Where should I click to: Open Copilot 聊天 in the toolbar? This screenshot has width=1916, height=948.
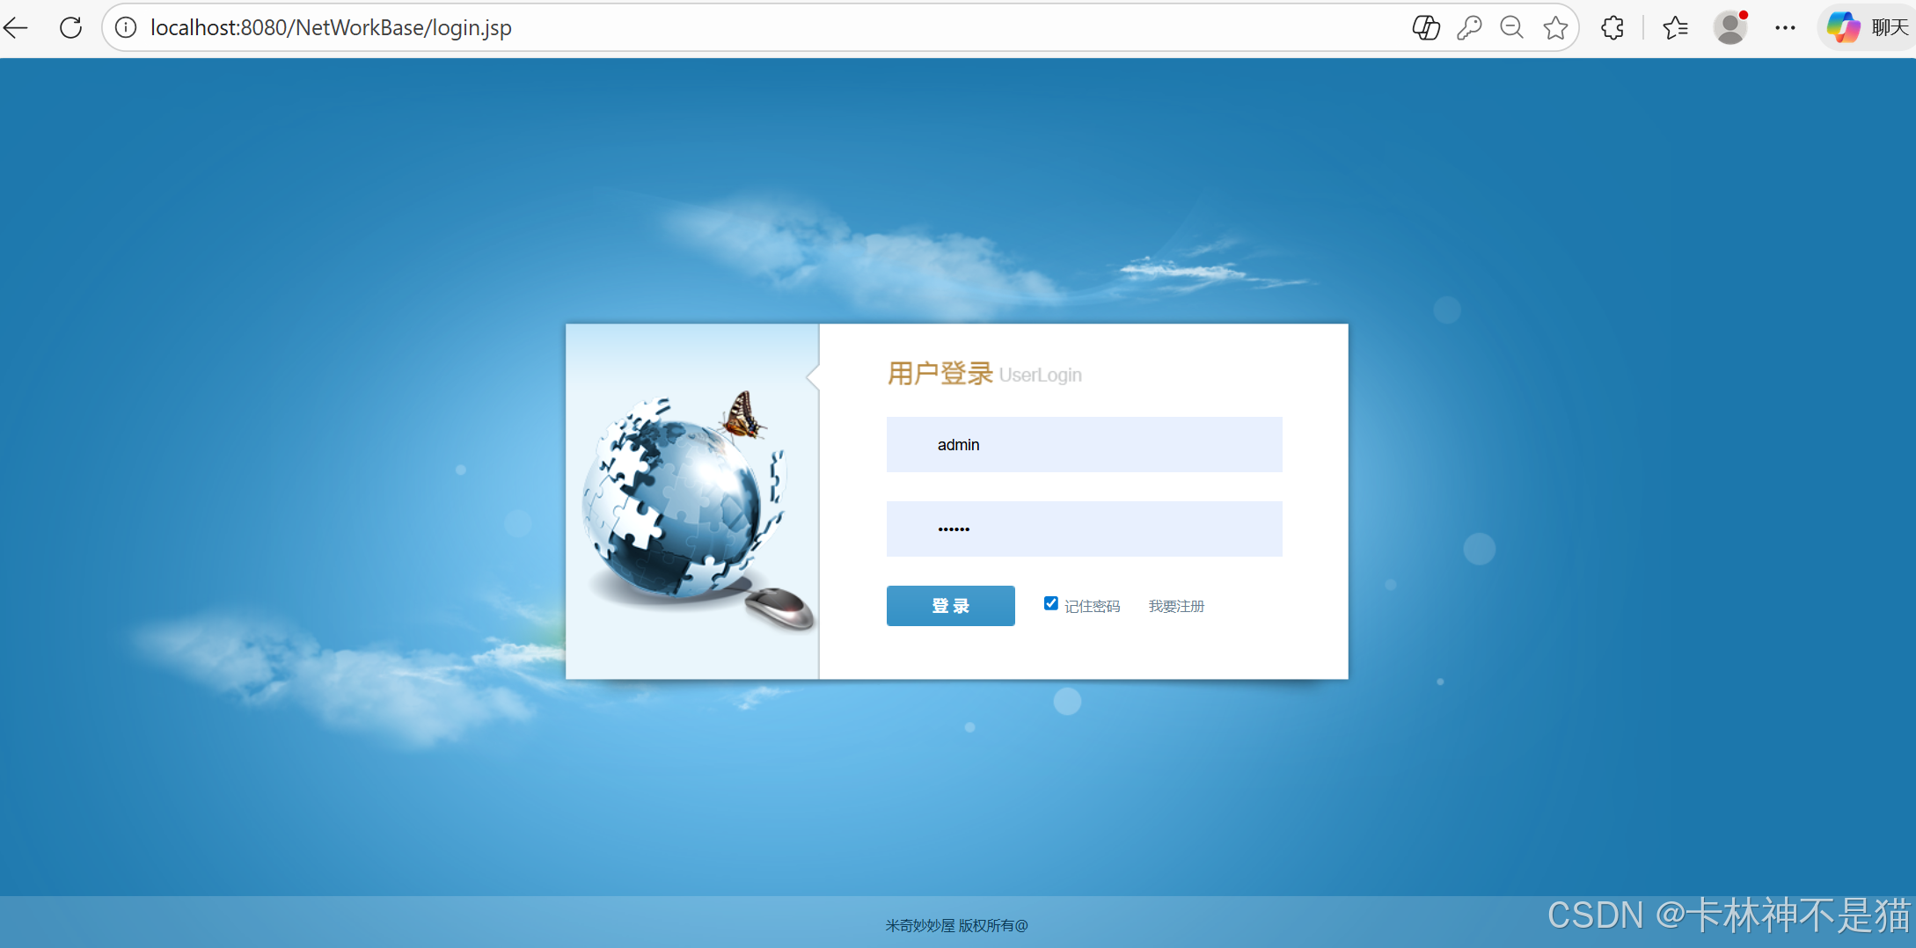(1865, 27)
